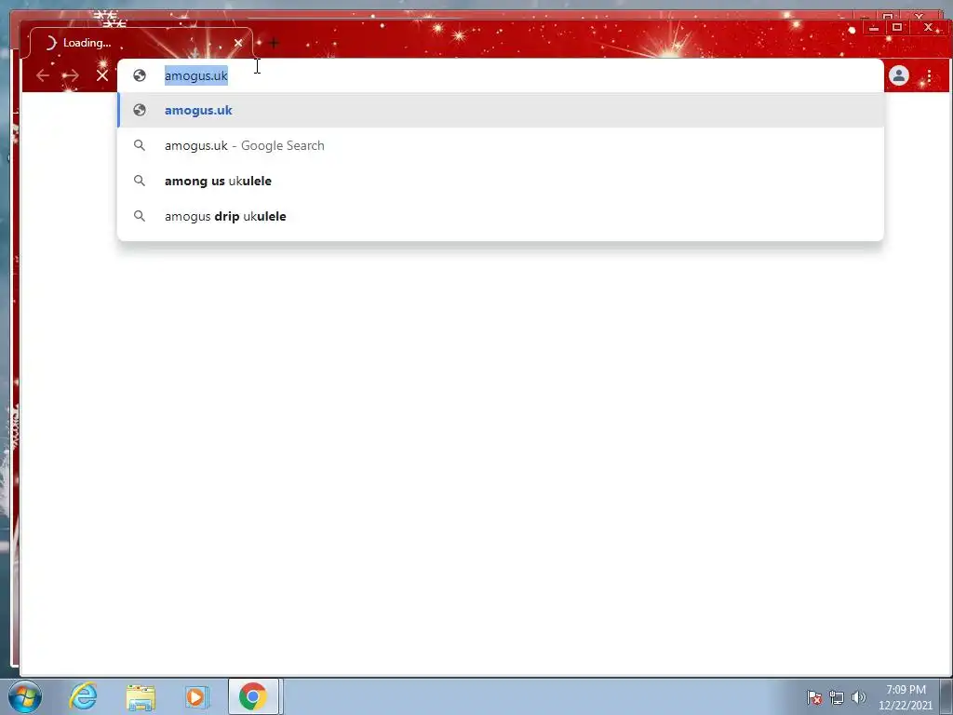Click globe icon beside highlighted amogus.uk suggestion
953x715 pixels.
[x=140, y=110]
